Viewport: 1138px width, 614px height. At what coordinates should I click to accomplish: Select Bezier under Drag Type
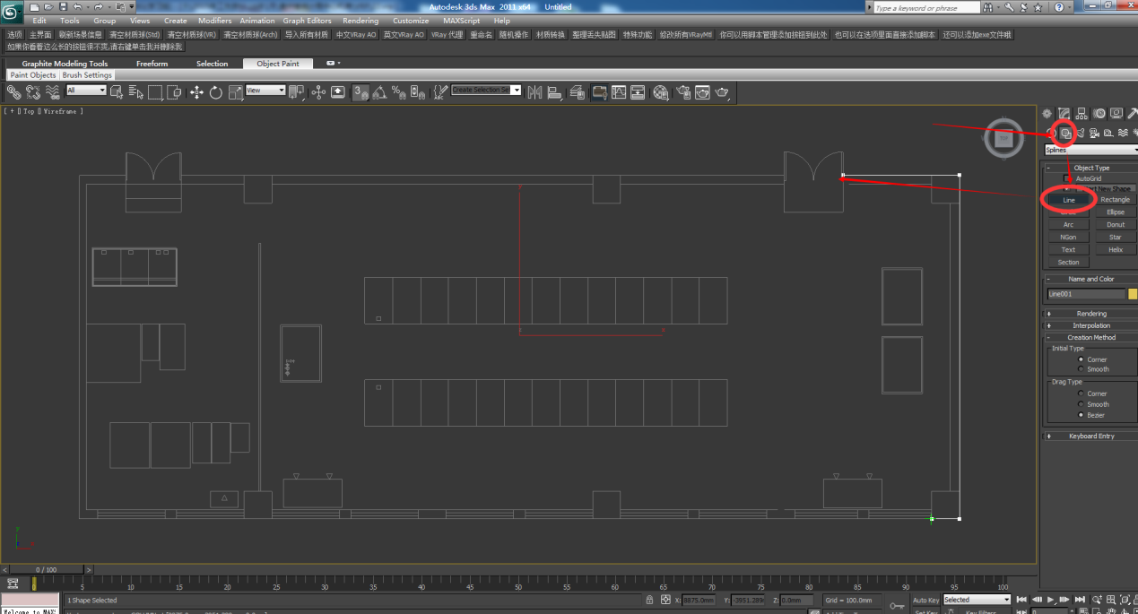1081,415
